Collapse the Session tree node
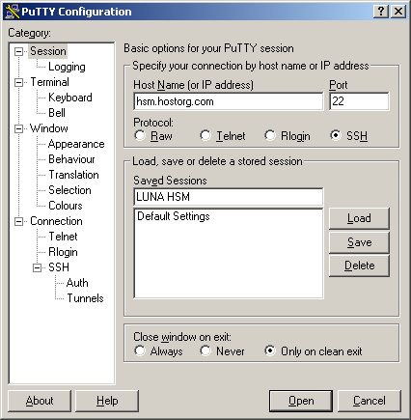The height and width of the screenshot is (420, 411). coord(19,51)
